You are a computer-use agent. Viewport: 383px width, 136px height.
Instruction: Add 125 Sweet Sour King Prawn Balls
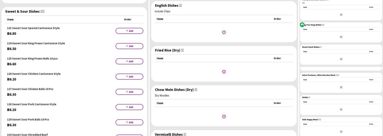(129, 61)
